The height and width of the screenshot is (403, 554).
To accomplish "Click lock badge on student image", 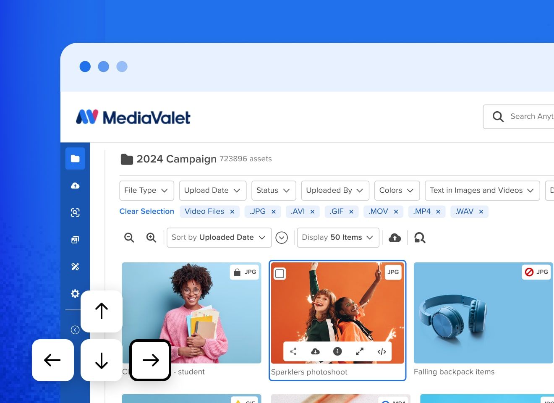I will coord(237,272).
